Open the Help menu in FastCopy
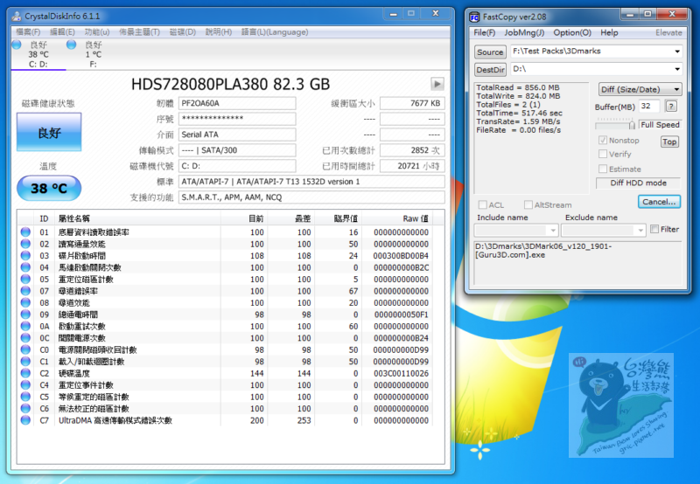Screen dimensions: 700x484 point(609,32)
